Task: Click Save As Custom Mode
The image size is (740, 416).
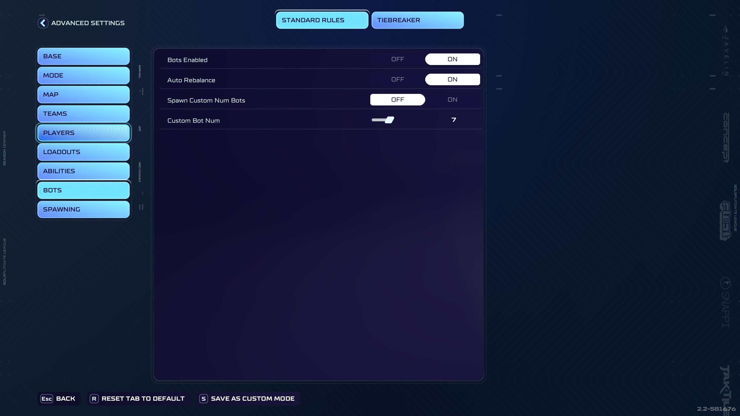Action: pyautogui.click(x=252, y=399)
